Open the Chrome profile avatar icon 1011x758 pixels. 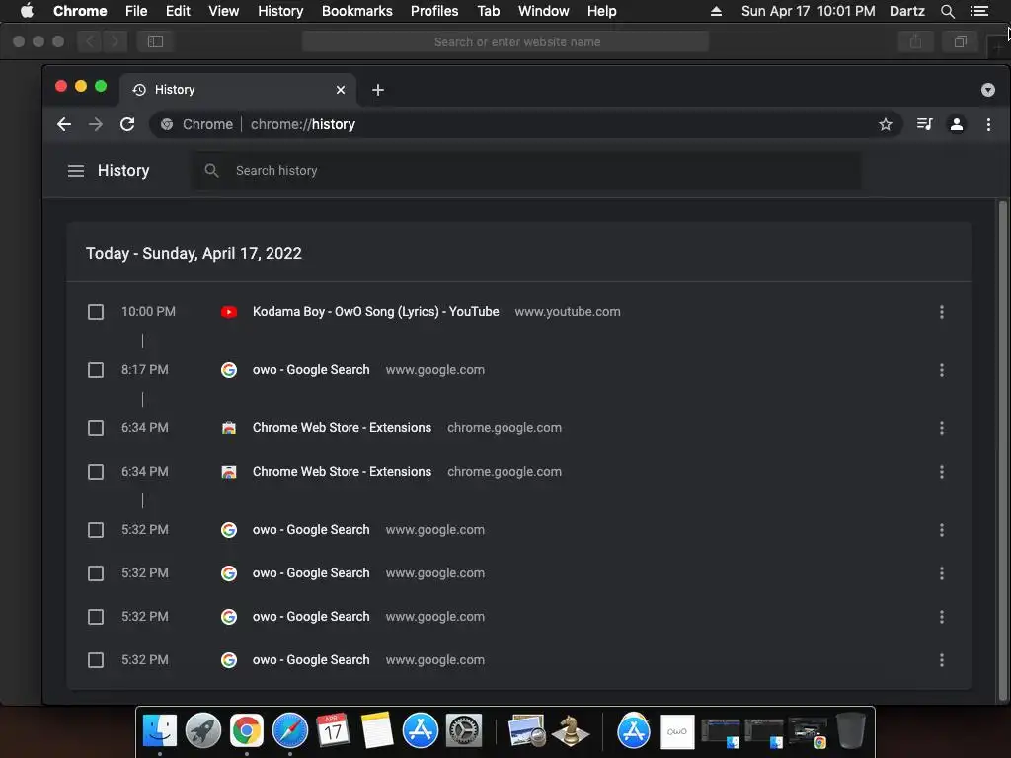[x=957, y=124]
